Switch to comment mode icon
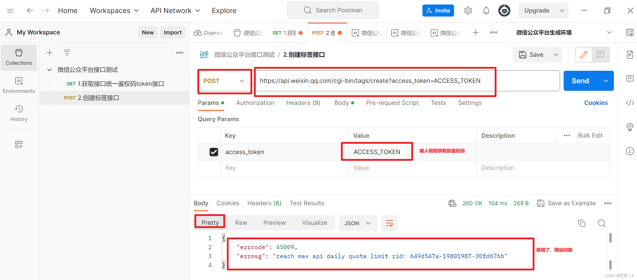The height and width of the screenshot is (280, 637). (600, 54)
